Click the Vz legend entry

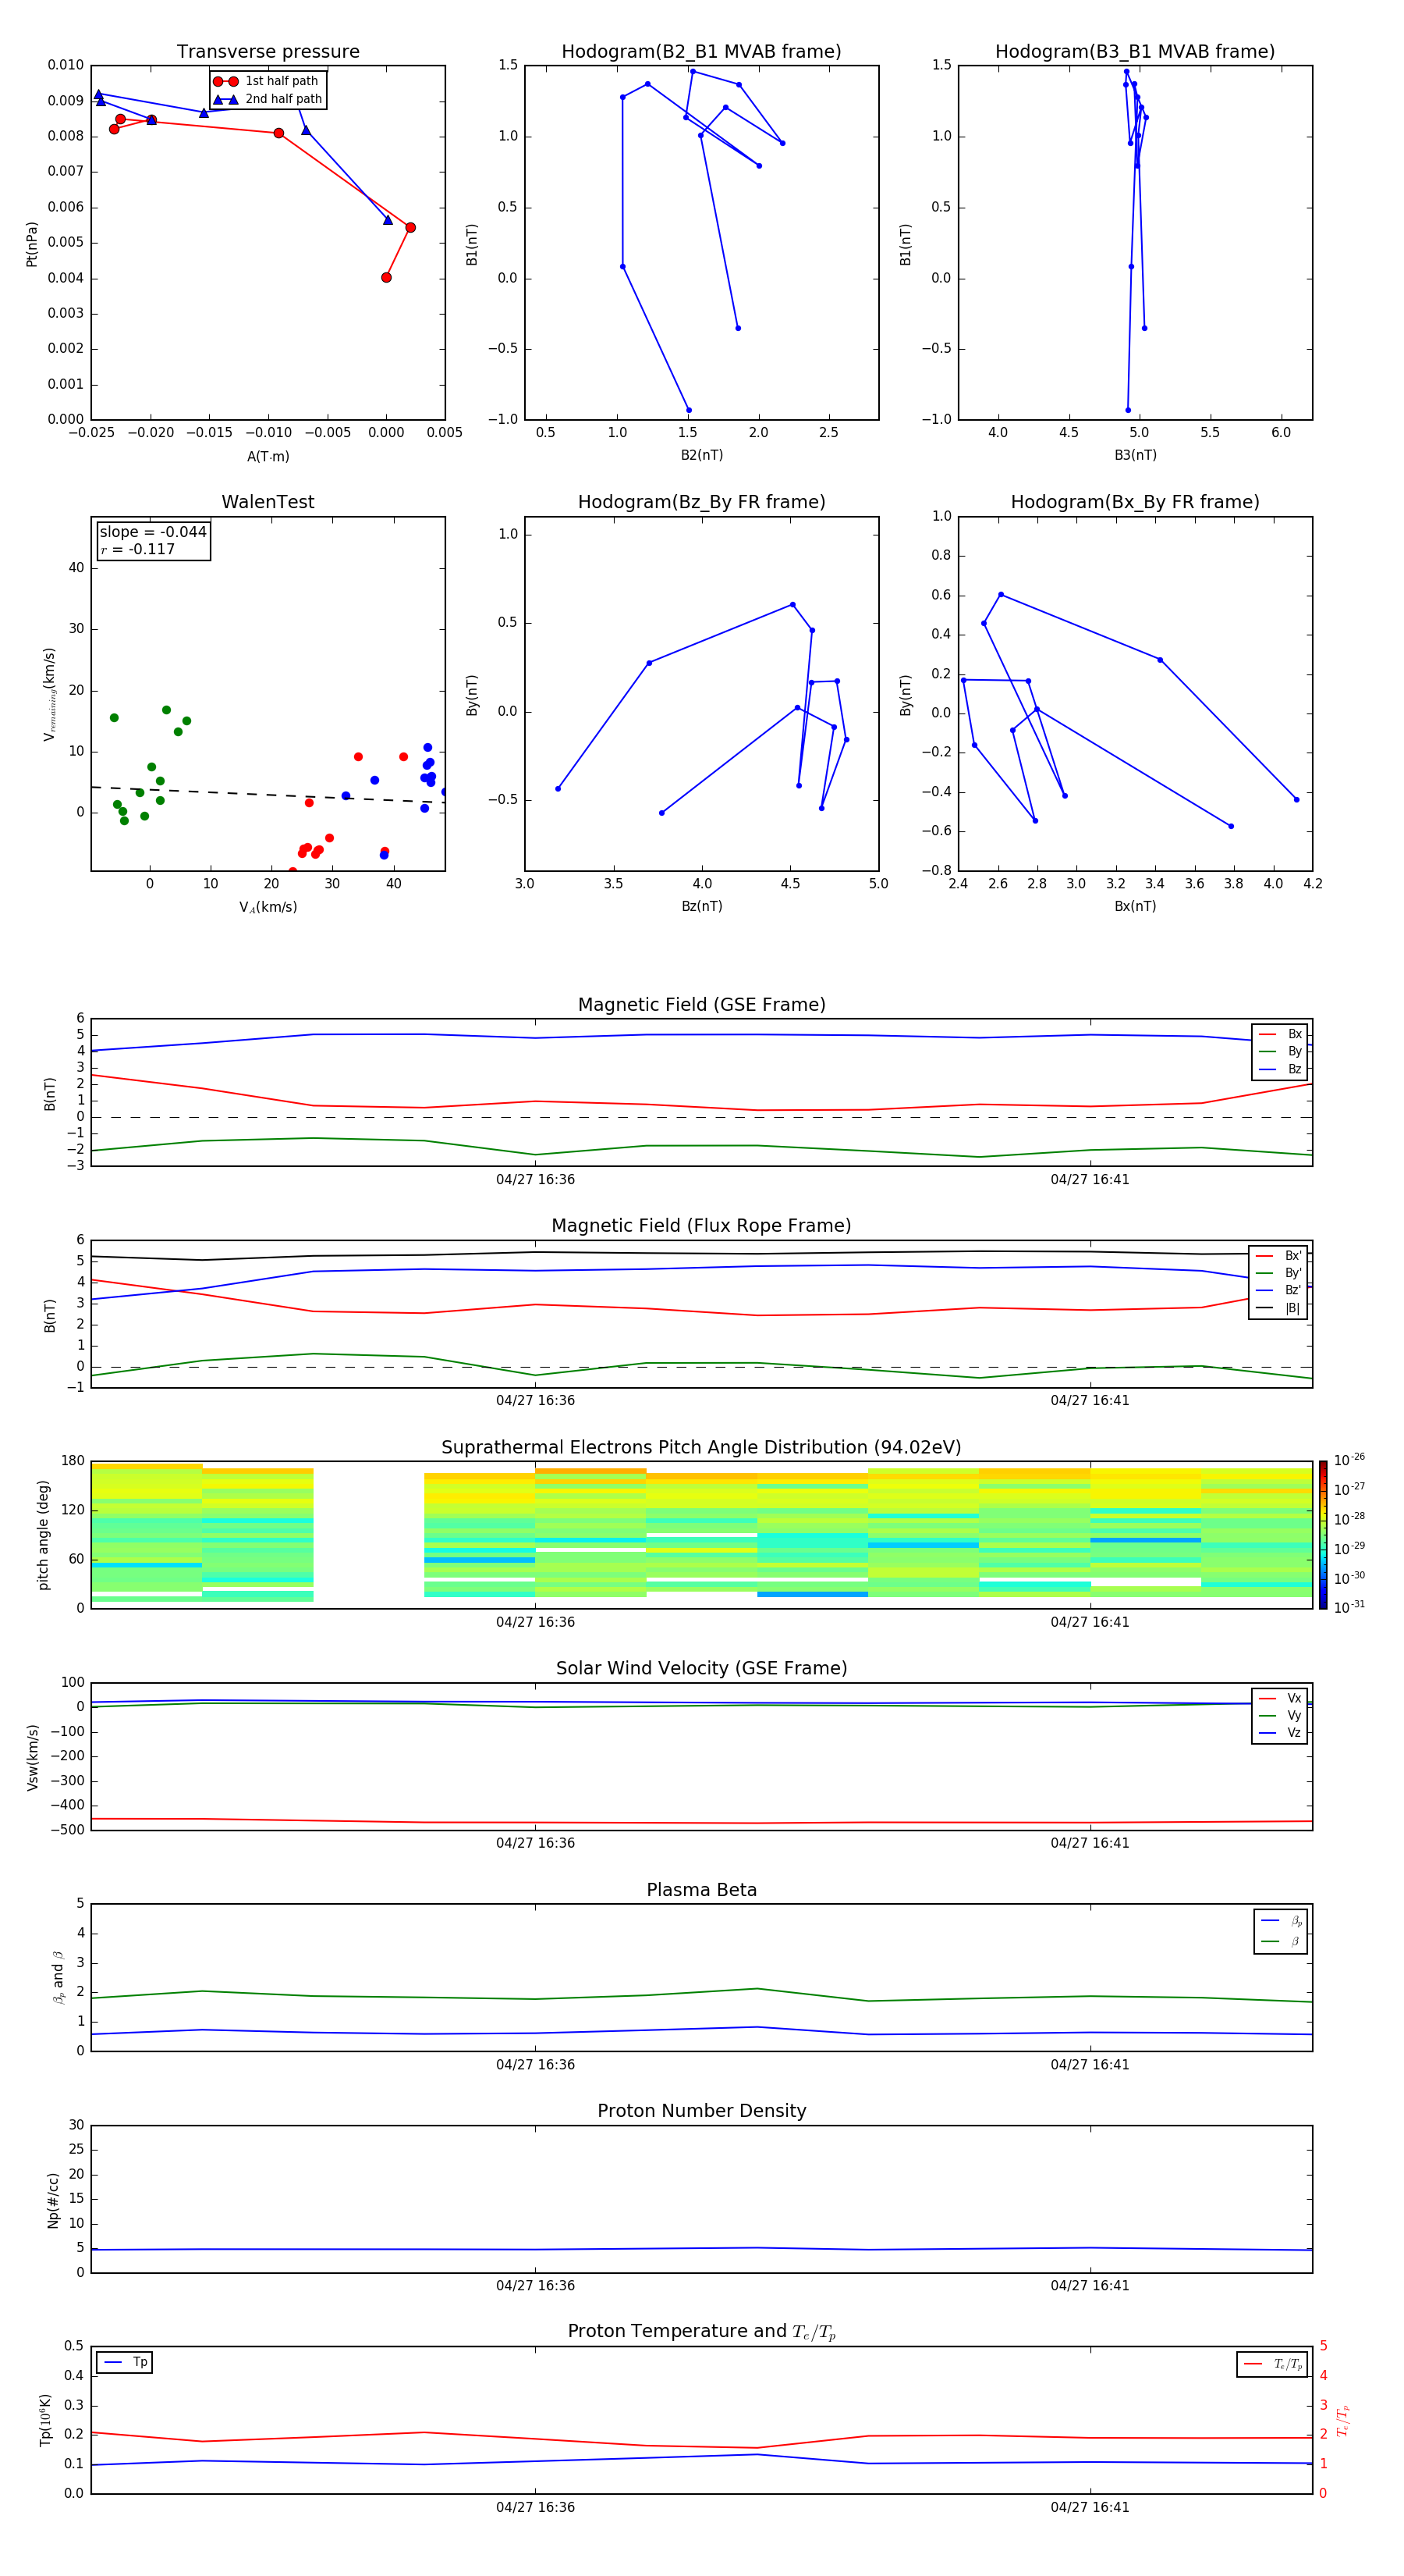coord(1280,1732)
